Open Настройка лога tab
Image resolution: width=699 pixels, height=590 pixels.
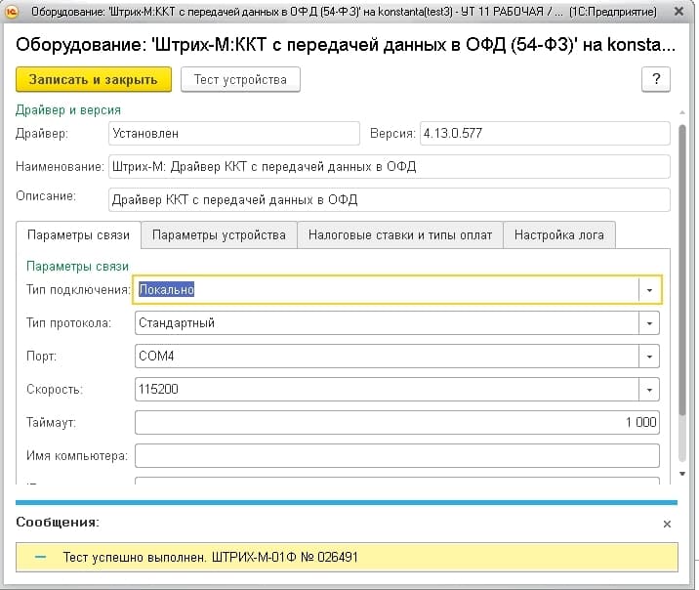pyautogui.click(x=559, y=235)
